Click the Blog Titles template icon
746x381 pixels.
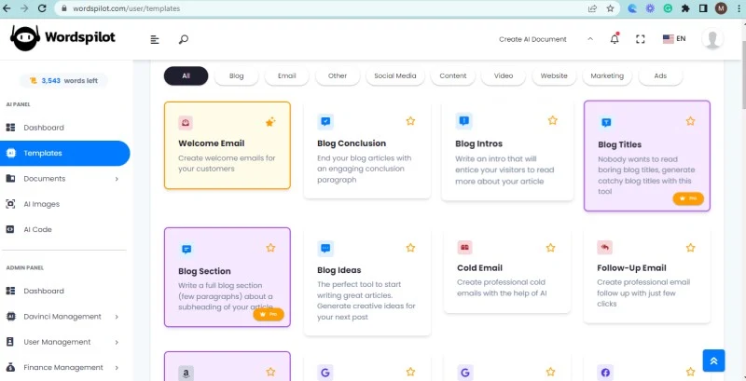(606, 122)
